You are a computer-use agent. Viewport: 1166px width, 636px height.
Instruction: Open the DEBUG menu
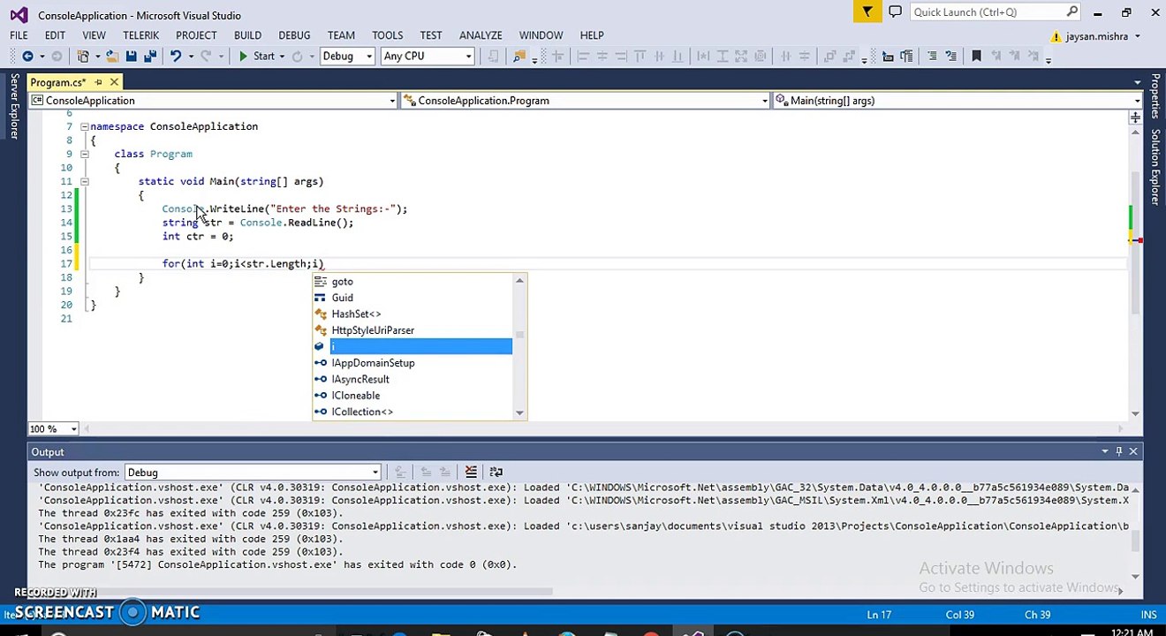tap(294, 35)
